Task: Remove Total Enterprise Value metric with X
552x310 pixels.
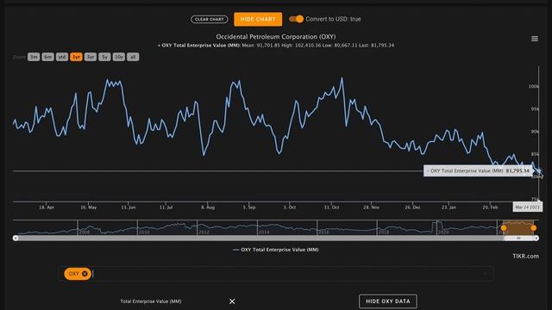Action: pyautogui.click(x=232, y=301)
